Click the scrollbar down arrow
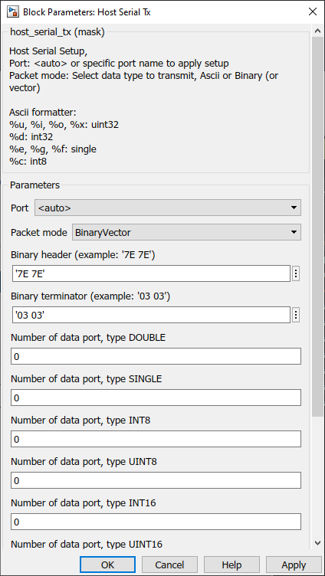The image size is (325, 576). (x=317, y=542)
